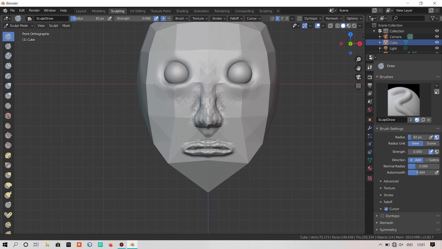This screenshot has width=442, height=249.
Task: Adjust the Autosmooth slider
Action: click(421, 173)
